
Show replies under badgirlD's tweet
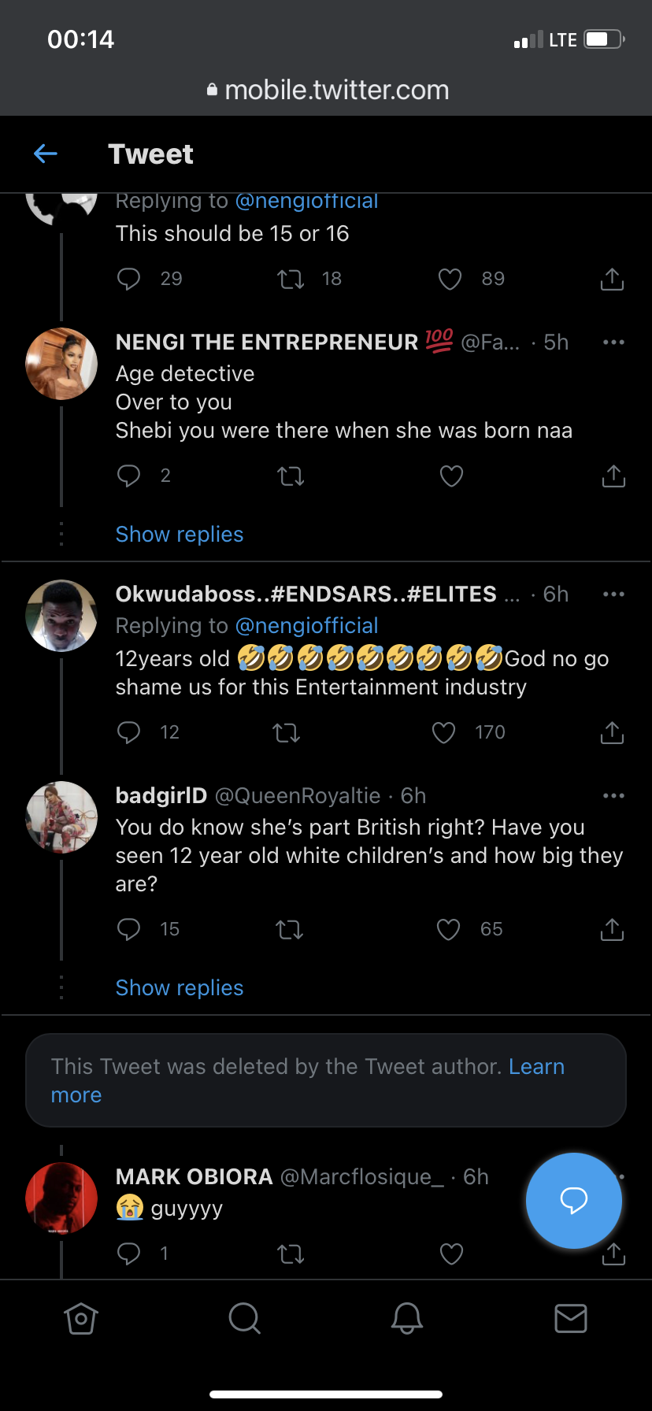180,988
